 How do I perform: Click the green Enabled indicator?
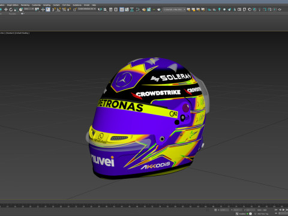247,214
